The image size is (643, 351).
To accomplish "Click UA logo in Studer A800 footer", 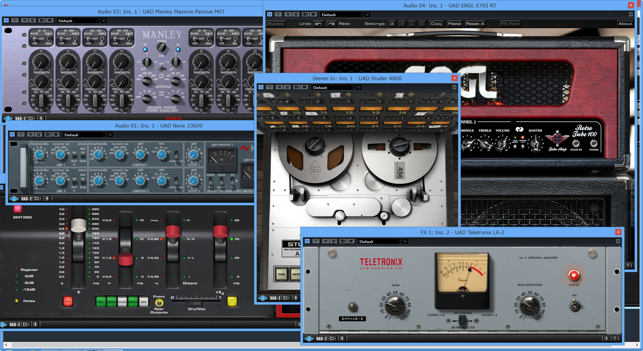I will [x=263, y=298].
